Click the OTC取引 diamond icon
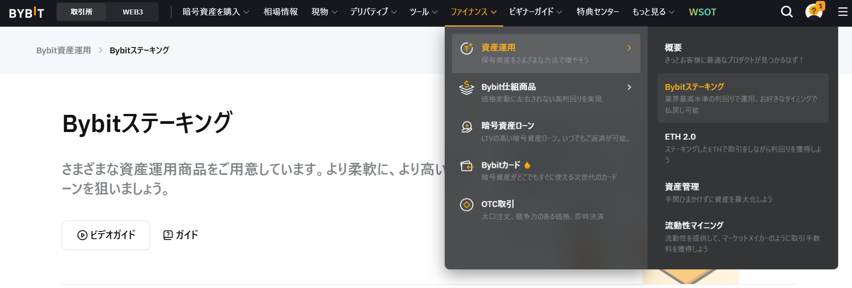Image resolution: width=852 pixels, height=288 pixels. click(467, 205)
